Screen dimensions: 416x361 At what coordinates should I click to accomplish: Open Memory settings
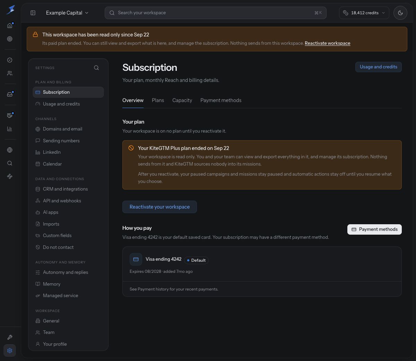point(68,284)
